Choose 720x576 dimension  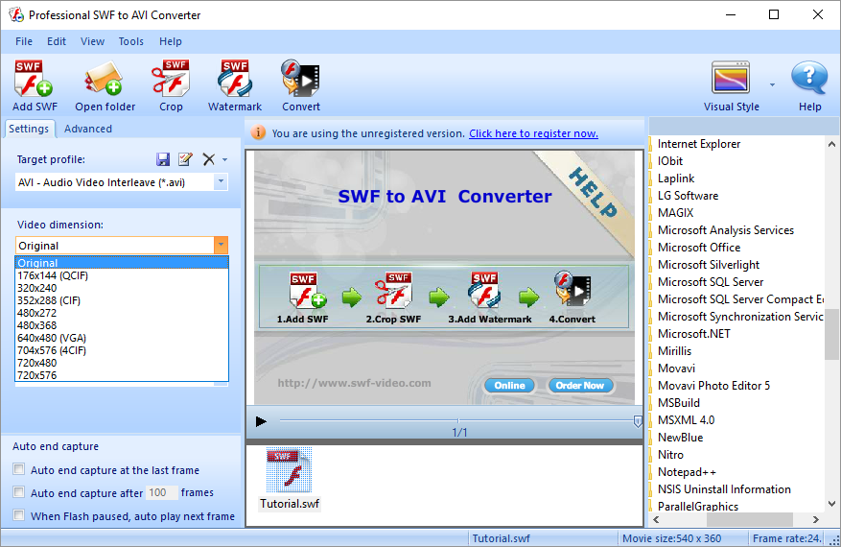(x=122, y=374)
